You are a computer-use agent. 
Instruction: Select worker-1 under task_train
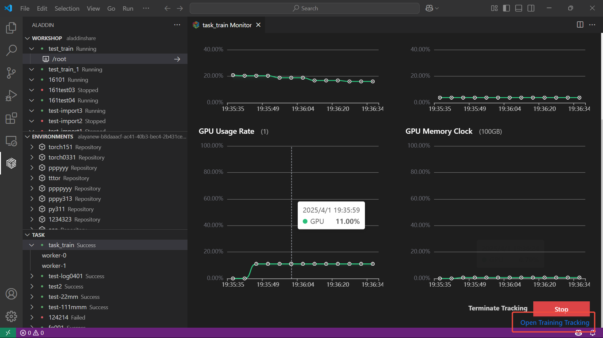coord(54,266)
